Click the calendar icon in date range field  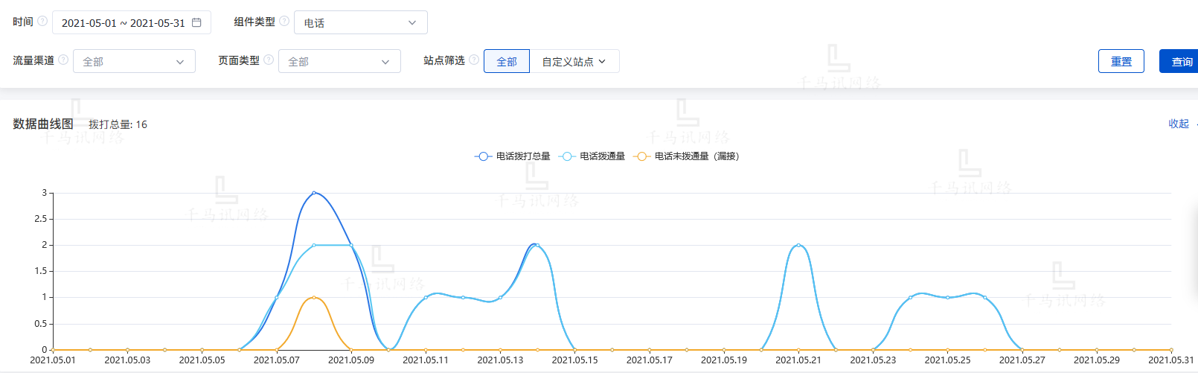[196, 23]
